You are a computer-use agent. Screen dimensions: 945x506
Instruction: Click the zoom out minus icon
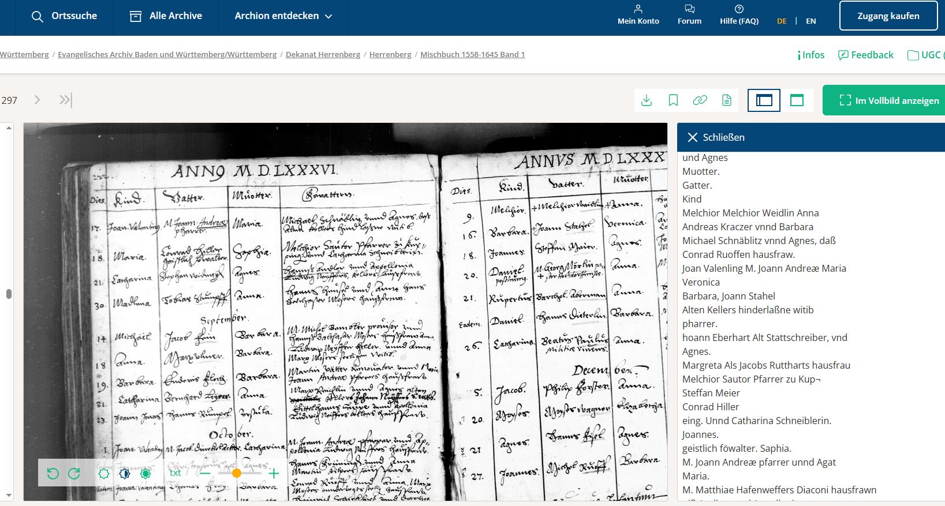(x=206, y=474)
